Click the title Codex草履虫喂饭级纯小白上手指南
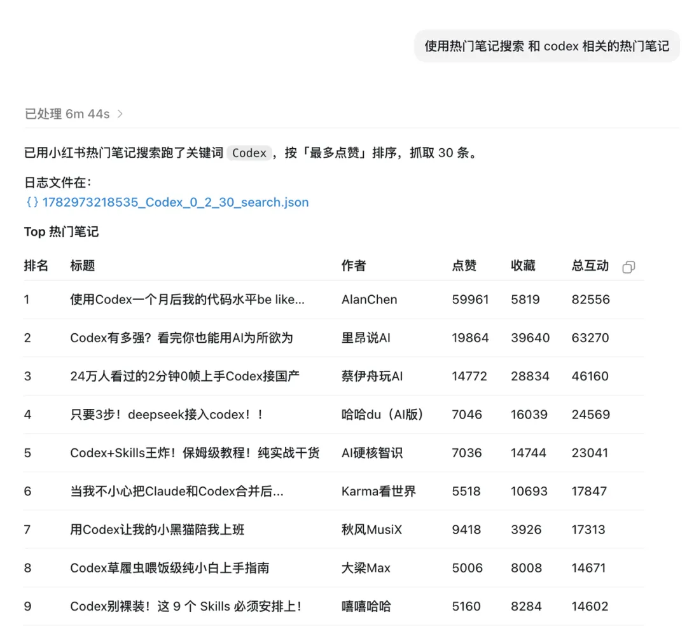Screen dimensions: 687x636 (x=170, y=568)
